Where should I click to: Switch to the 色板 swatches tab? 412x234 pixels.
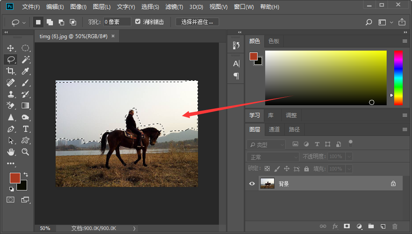point(274,41)
